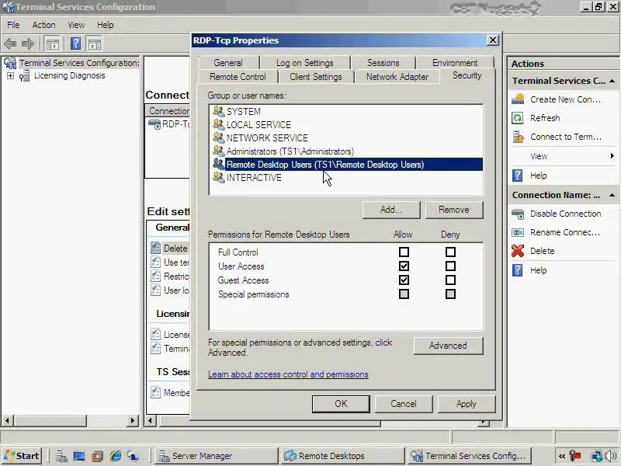Click the OK button
The width and height of the screenshot is (621, 466).
[x=341, y=404]
